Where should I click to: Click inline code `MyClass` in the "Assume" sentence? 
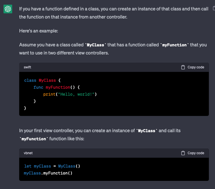pos(96,45)
